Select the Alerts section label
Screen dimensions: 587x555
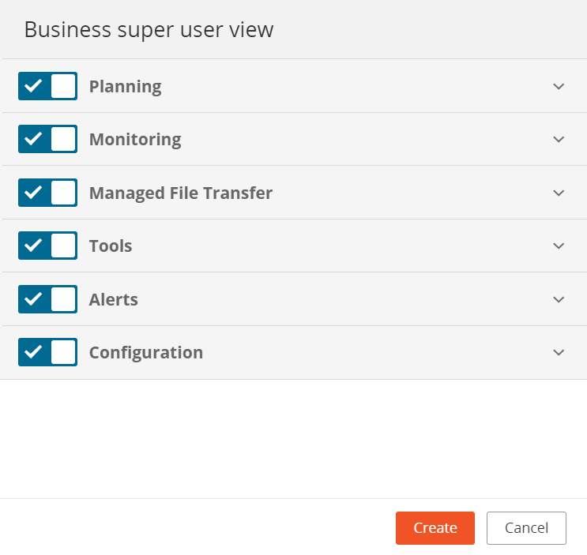tap(113, 299)
